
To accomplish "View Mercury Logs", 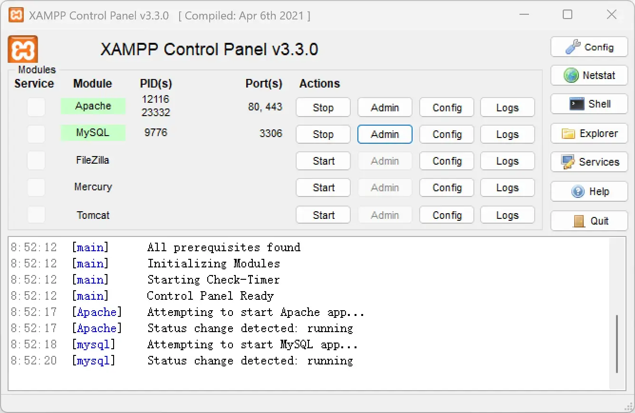I will (507, 187).
